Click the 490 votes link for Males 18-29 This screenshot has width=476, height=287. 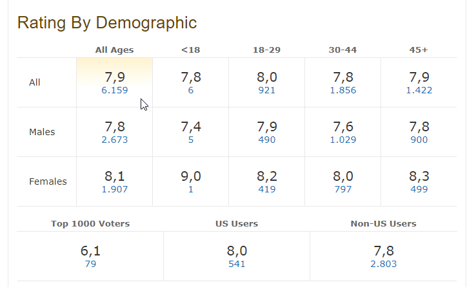click(x=266, y=140)
